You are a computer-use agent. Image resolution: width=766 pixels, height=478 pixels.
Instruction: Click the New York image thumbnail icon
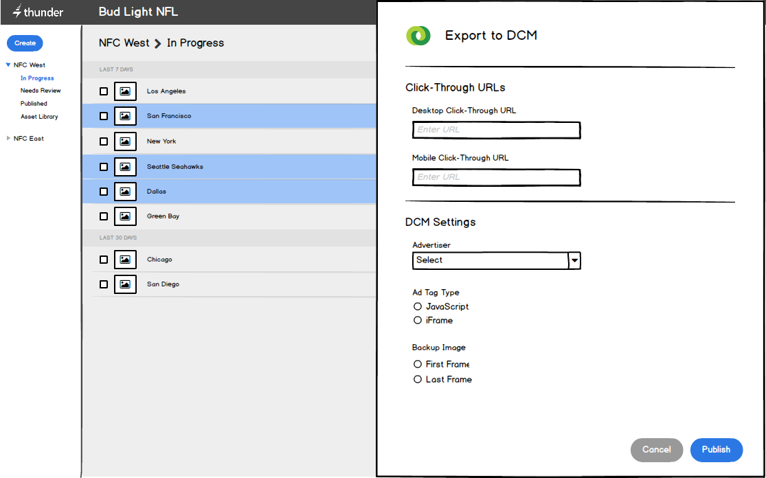coord(125,141)
